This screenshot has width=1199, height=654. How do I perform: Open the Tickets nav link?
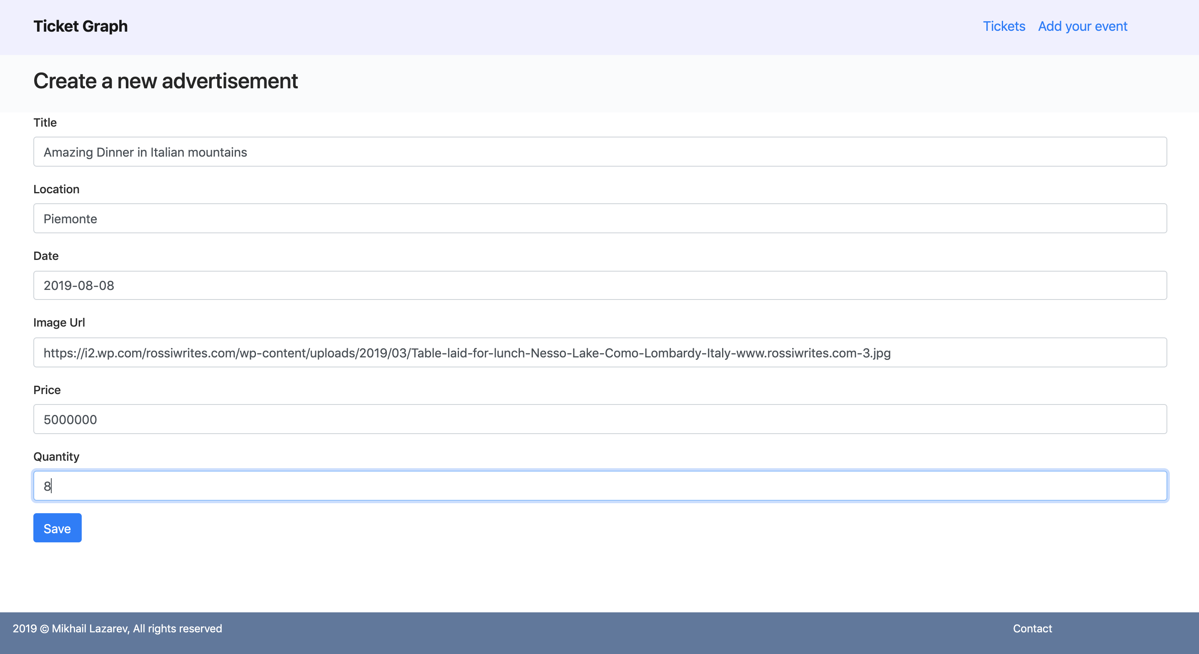click(x=1003, y=27)
